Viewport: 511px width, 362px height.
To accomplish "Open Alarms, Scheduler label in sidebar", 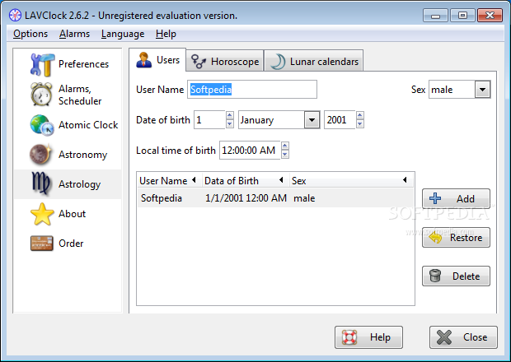I will click(80, 95).
